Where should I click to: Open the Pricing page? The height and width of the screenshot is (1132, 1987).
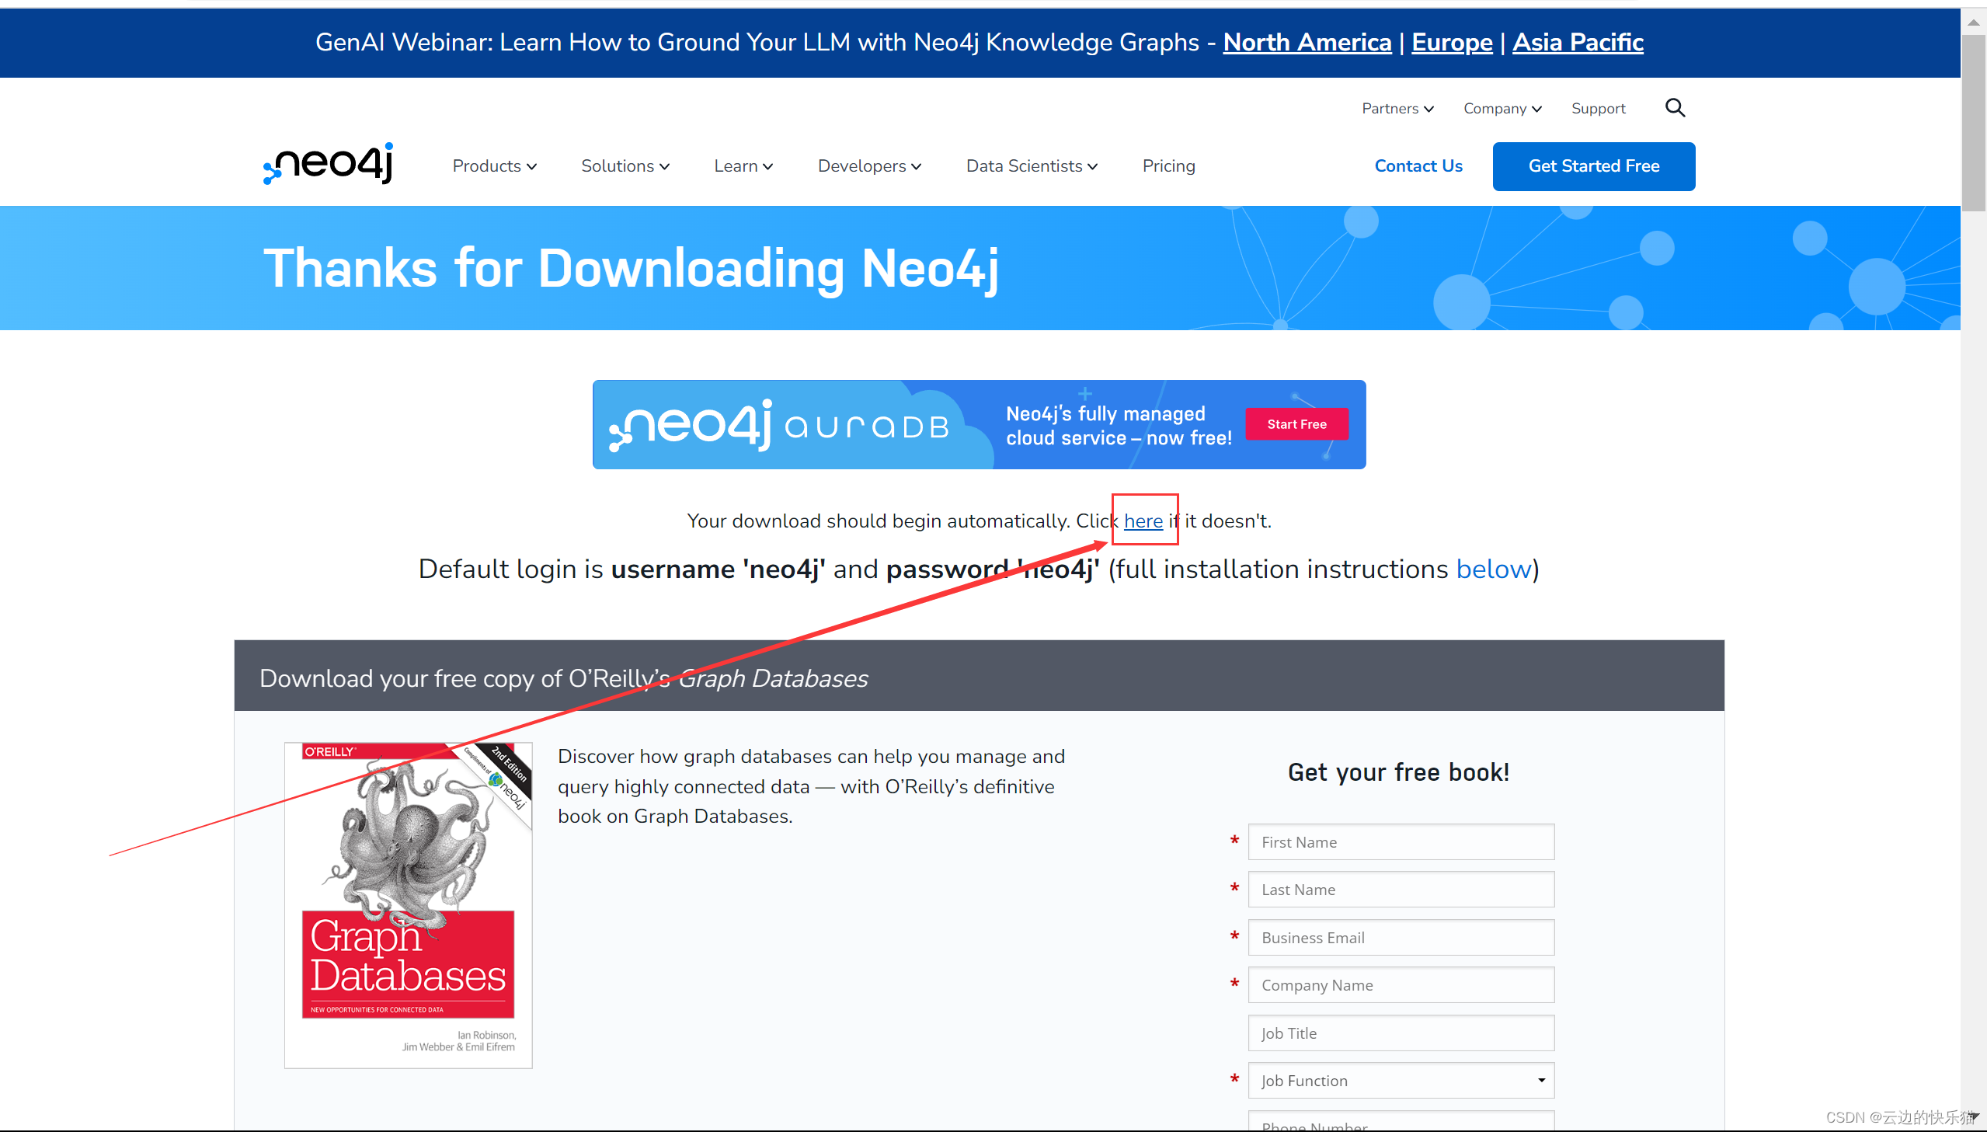coord(1168,166)
